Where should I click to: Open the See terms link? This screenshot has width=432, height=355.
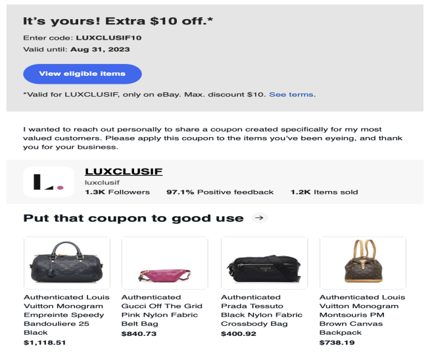[x=292, y=95]
